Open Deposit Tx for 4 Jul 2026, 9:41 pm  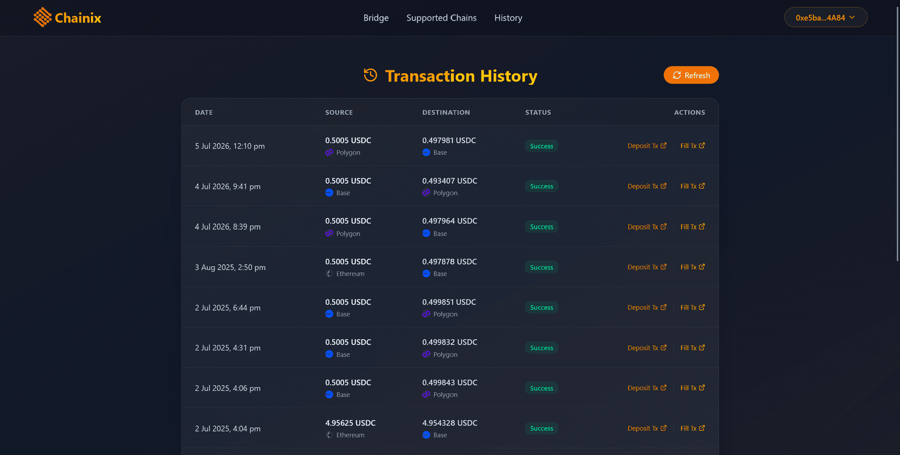tap(647, 186)
